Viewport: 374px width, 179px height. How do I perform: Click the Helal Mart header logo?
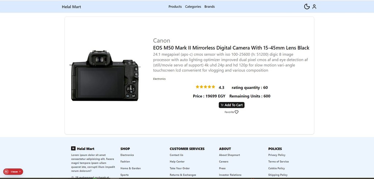(72, 7)
